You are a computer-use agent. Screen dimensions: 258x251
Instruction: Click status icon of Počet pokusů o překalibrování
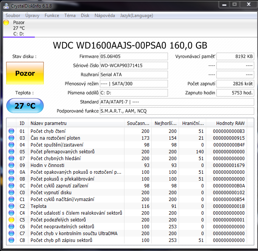[11, 179]
